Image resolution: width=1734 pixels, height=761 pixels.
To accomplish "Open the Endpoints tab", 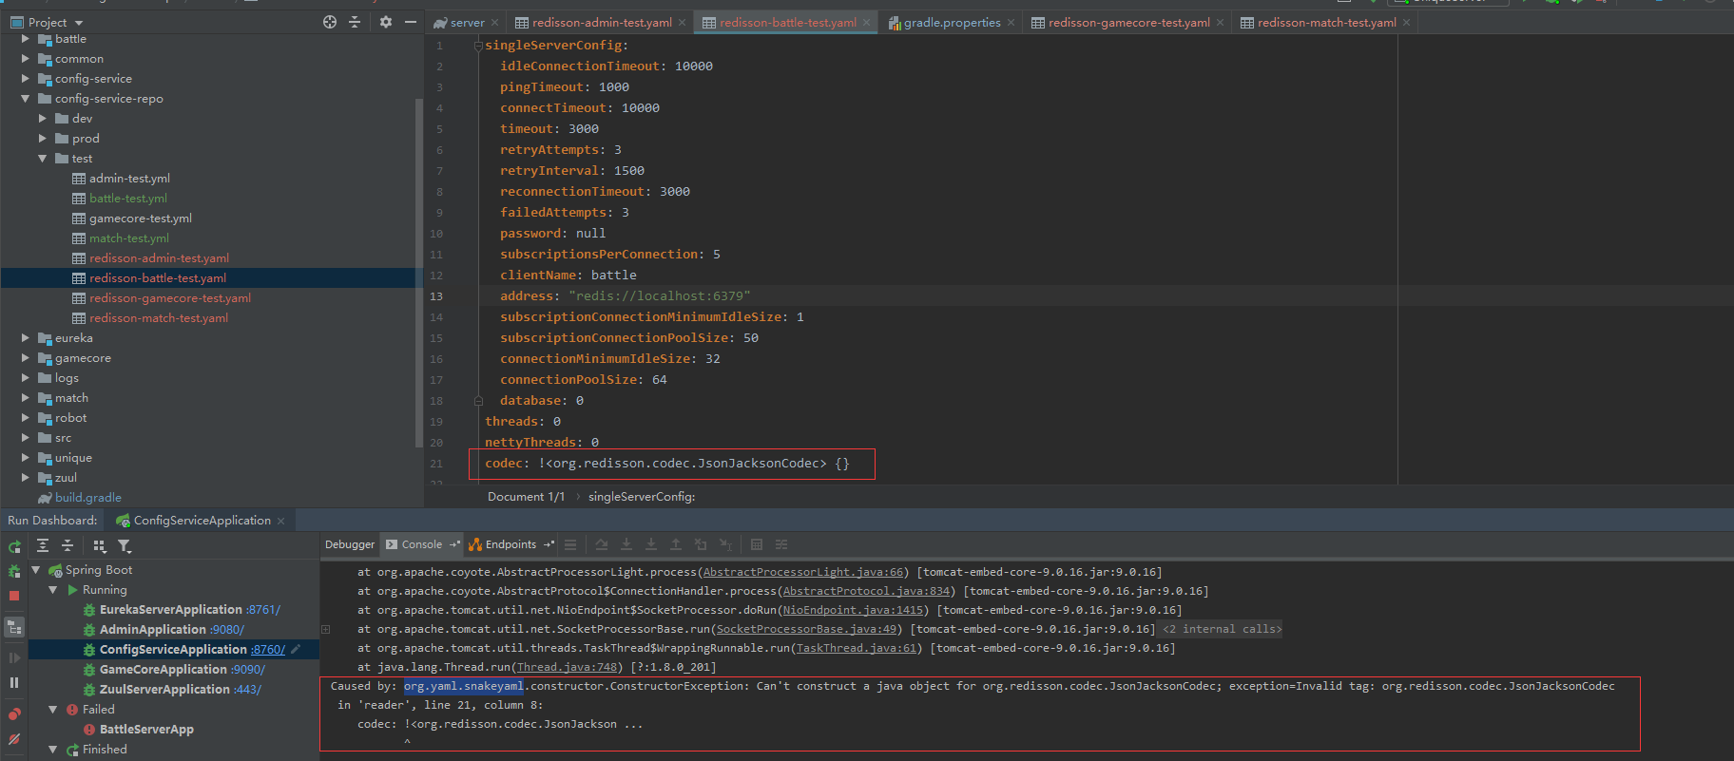I will coord(511,544).
